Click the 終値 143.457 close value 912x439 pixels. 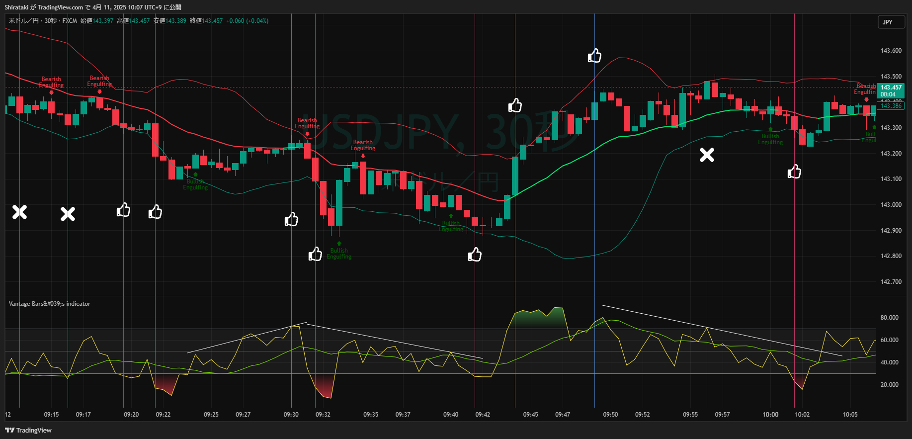click(x=206, y=21)
